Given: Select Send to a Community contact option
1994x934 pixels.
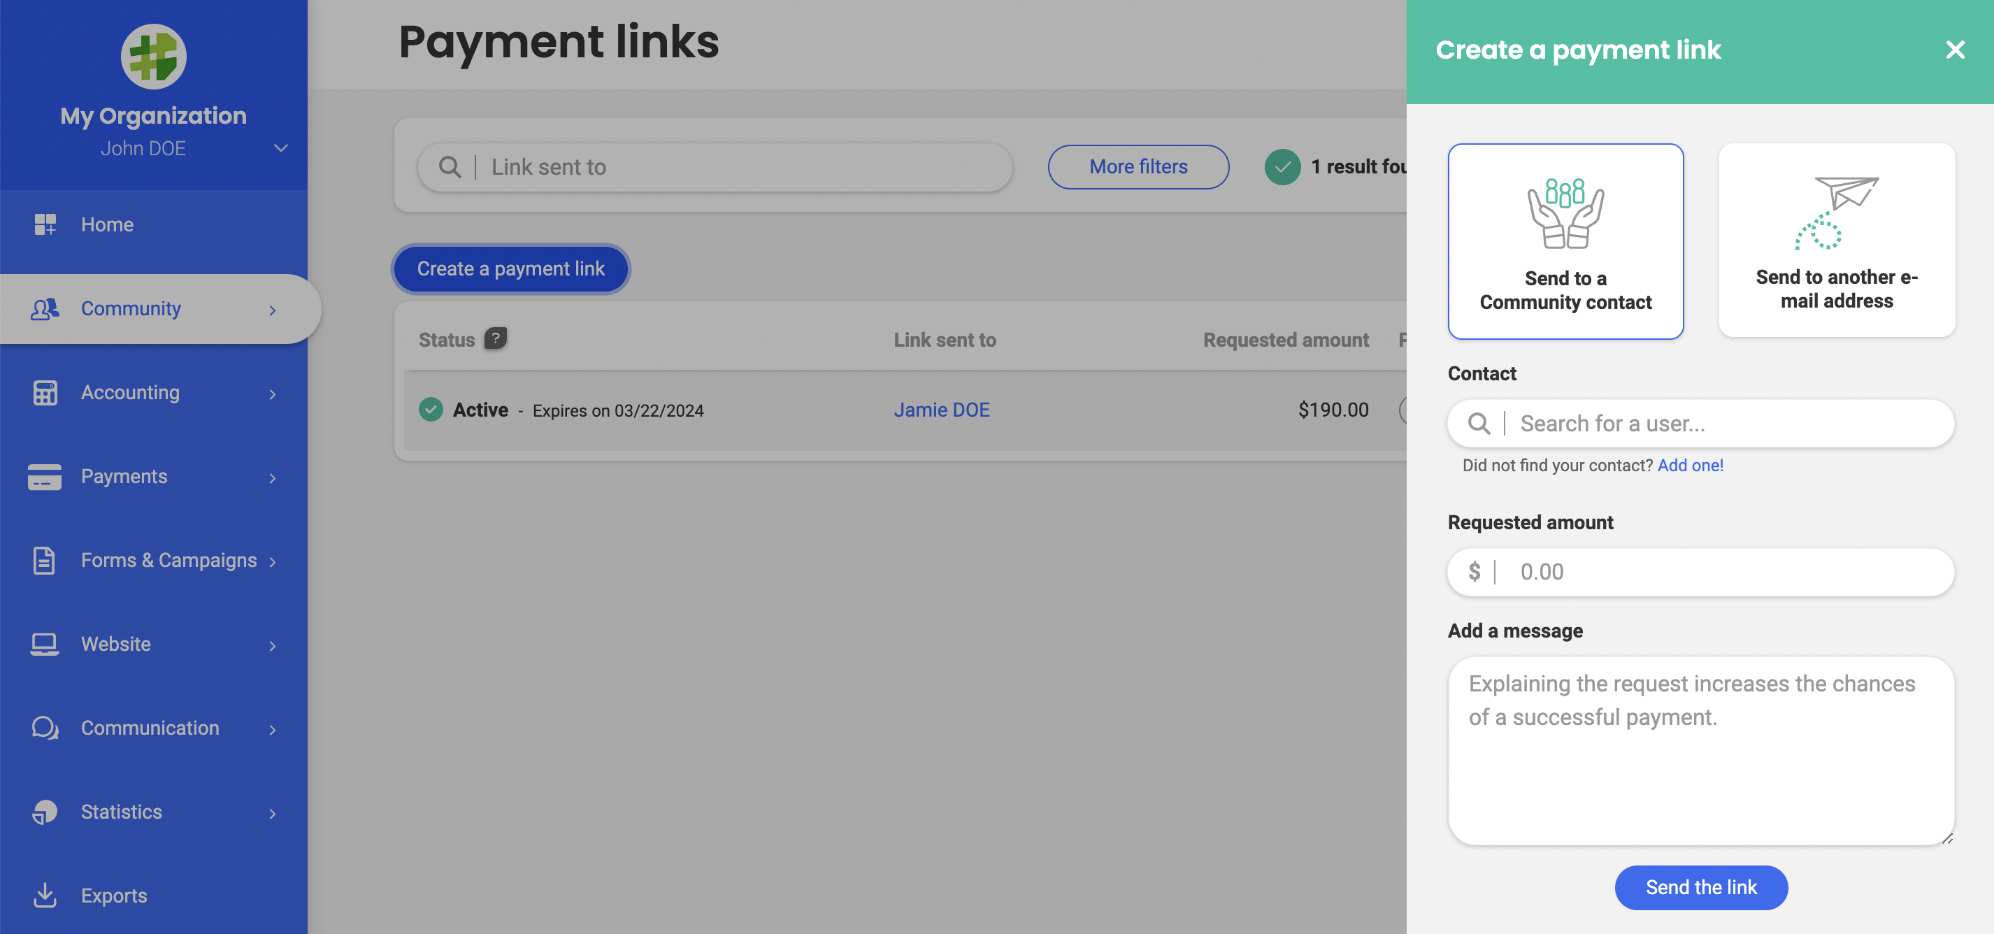Looking at the screenshot, I should [1565, 241].
